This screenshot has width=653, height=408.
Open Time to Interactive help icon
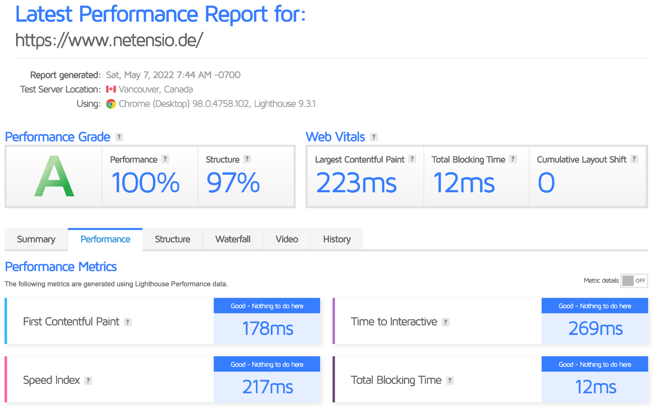pyautogui.click(x=446, y=322)
